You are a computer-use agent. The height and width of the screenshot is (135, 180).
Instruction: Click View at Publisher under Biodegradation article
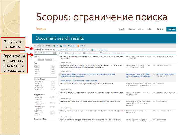[x=66, y=117]
